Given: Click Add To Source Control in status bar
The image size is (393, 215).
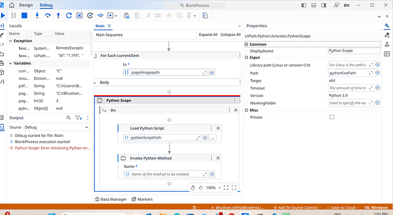Looking at the screenshot, I should point(297,208).
